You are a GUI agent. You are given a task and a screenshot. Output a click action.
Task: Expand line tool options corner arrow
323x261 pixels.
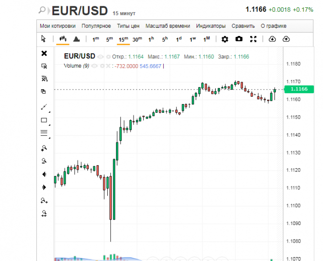(50, 112)
